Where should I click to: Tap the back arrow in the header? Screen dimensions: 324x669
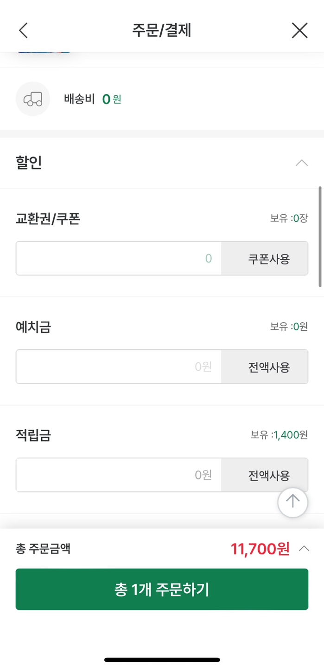23,30
